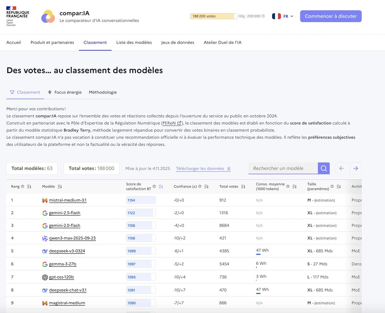
Task: Click the magnifying glass search button
Action: pos(323,168)
